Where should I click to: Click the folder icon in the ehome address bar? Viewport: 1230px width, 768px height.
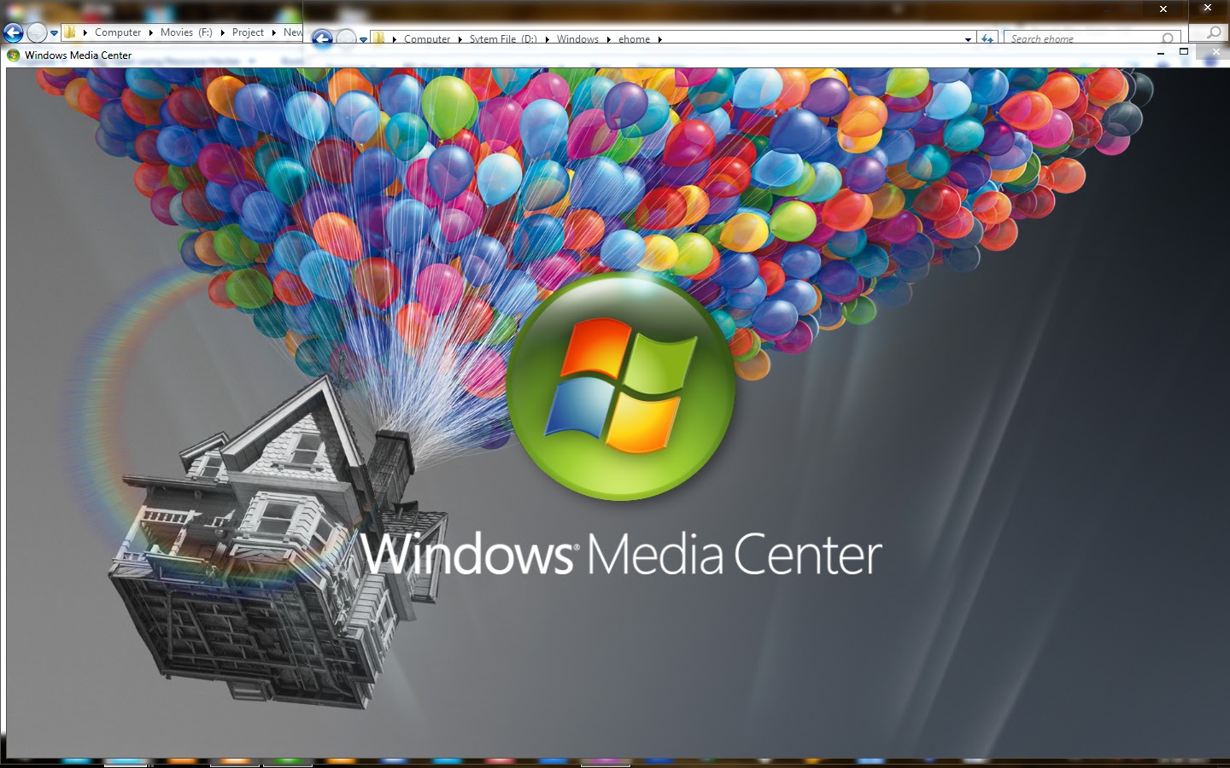click(378, 38)
